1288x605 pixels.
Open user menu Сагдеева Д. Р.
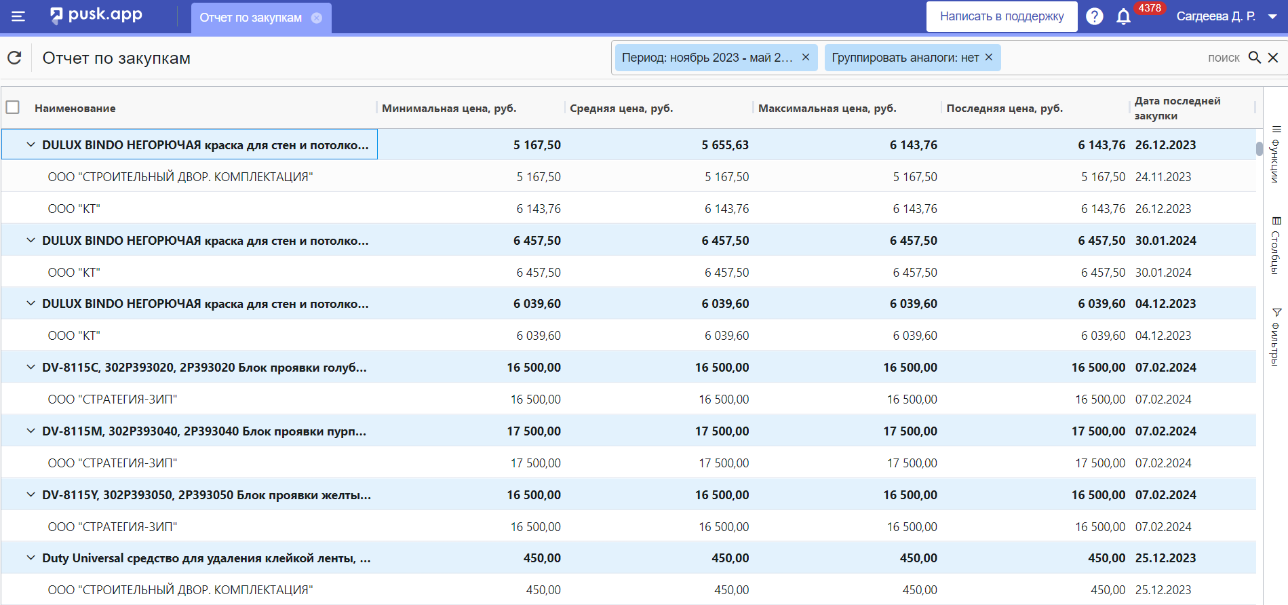1226,16
